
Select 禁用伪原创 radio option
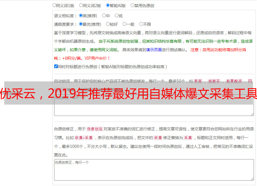pos(132,5)
